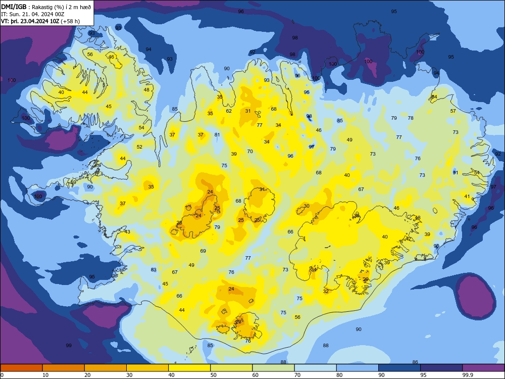Select the 95–99.9 dark indigo legend swatch
Viewport: 505px width, 379px height.
[x=441, y=368]
